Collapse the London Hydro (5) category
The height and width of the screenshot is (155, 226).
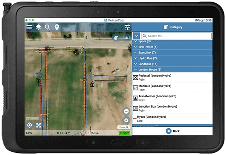(172, 69)
